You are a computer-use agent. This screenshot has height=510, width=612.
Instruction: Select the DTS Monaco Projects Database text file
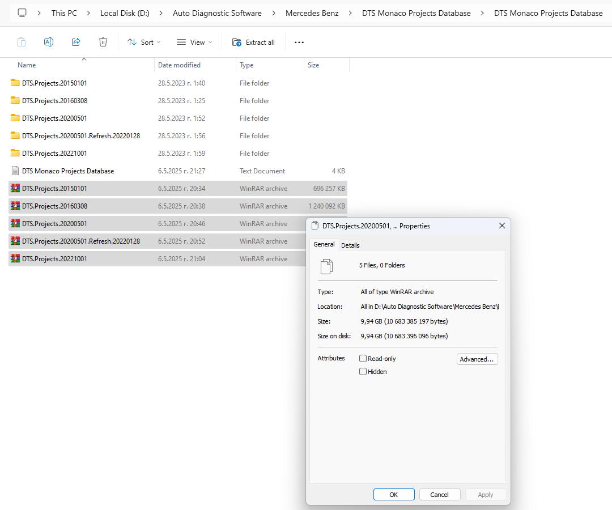tap(68, 171)
